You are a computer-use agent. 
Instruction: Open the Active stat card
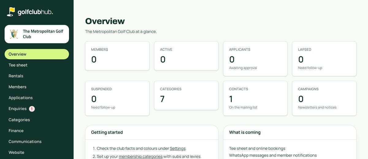(x=186, y=56)
